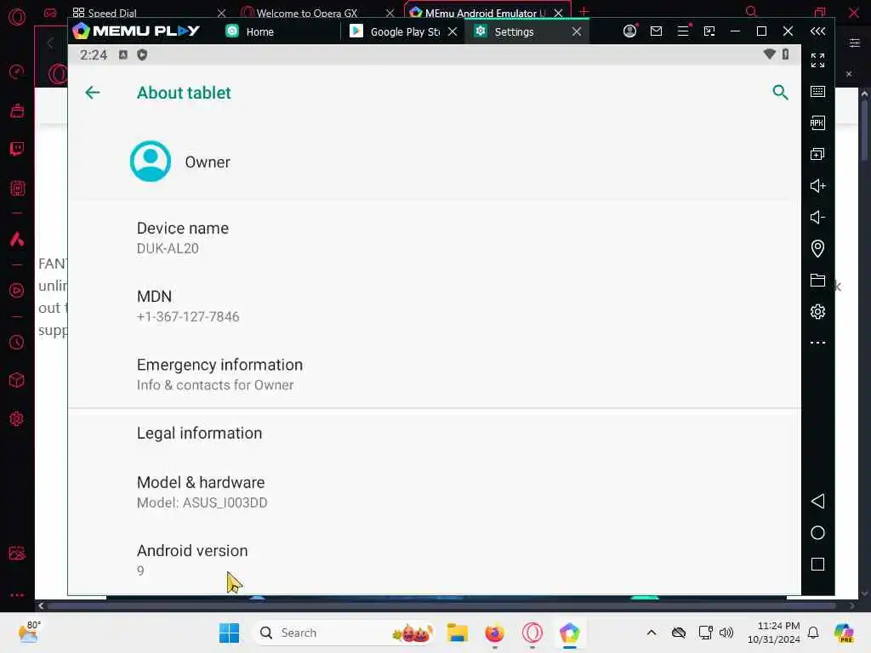Open the taskbar volume speaker icon
The image size is (871, 653).
coord(726,633)
